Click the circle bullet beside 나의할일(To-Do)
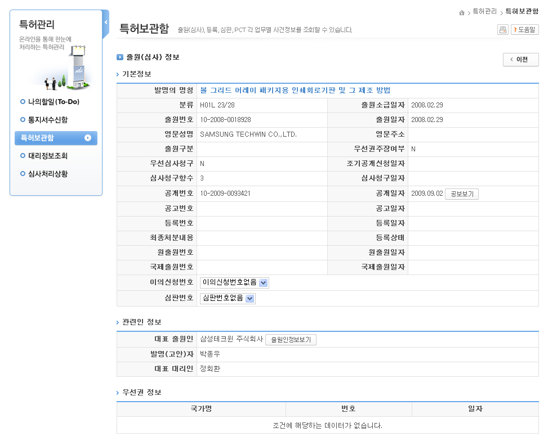 pos(23,102)
